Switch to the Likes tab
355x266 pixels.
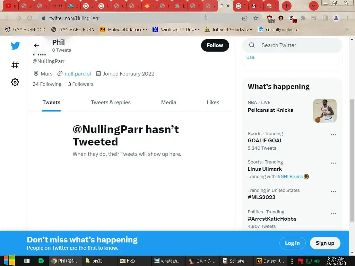(x=213, y=103)
